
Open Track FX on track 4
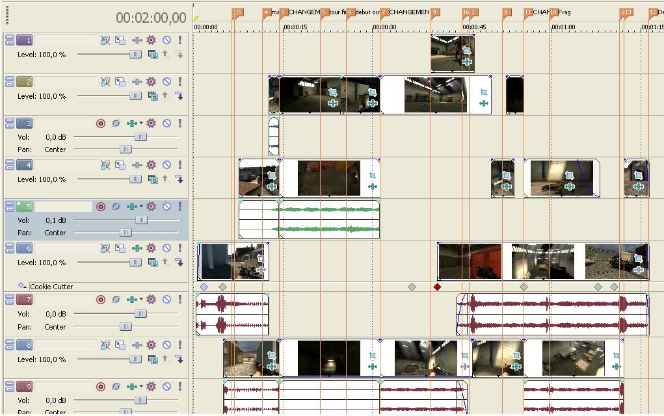(152, 165)
